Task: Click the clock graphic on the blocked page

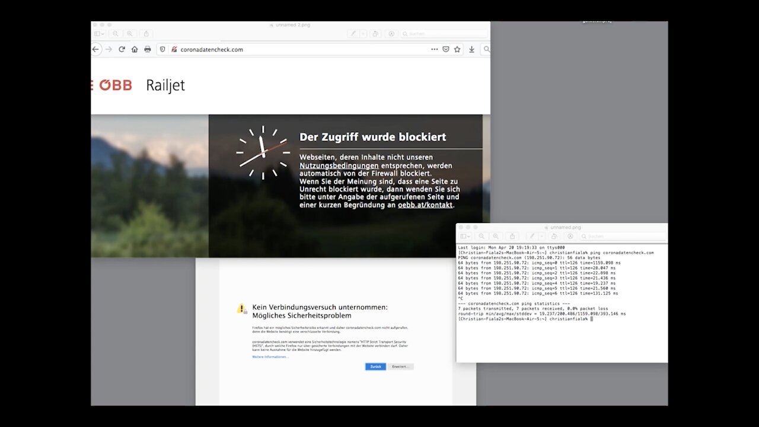Action: point(263,152)
